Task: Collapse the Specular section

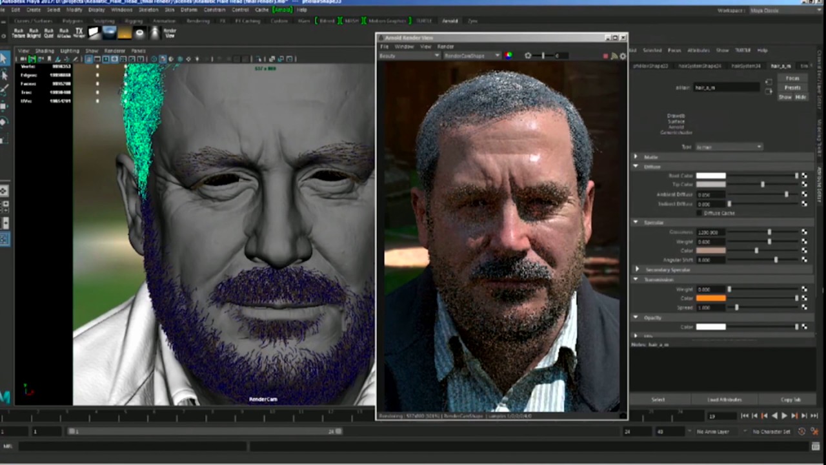Action: tap(636, 222)
